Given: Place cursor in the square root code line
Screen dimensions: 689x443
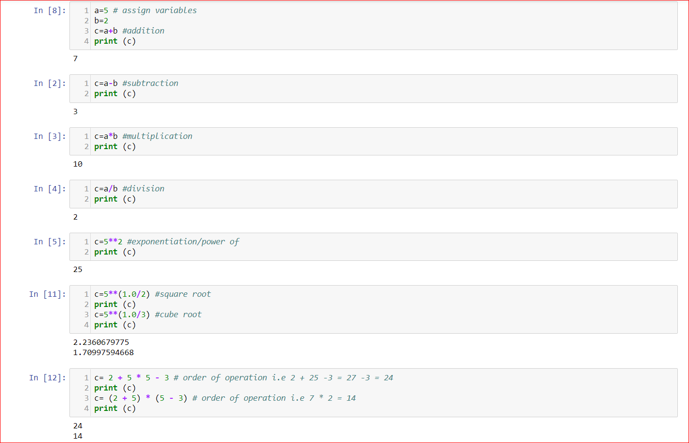Looking at the screenshot, I should [x=152, y=294].
